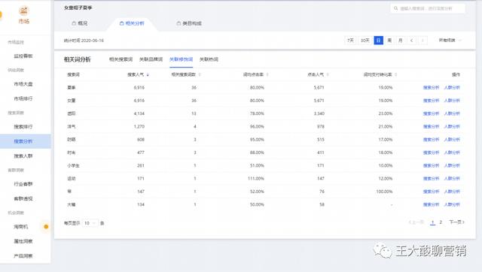Screen dimensions: 482x272
Task: Click the 111.00% click rate value
Action: (x=256, y=179)
